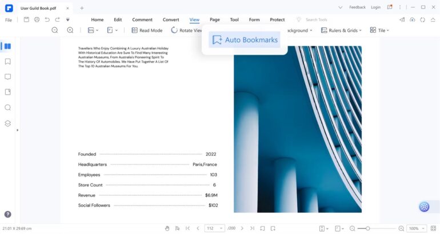Adjust the zoom slider handle
This screenshot has height=234, width=440.
click(368, 228)
